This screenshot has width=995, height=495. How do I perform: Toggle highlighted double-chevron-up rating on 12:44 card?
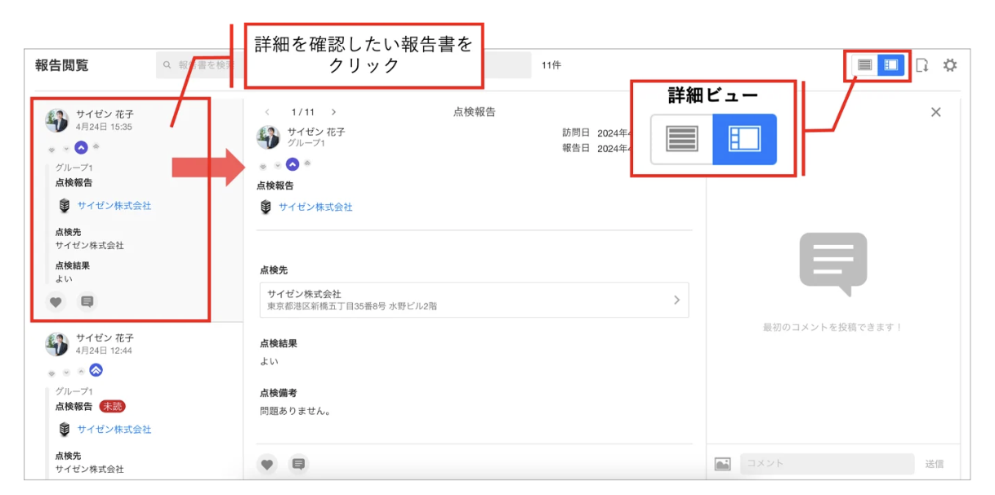coord(96,370)
